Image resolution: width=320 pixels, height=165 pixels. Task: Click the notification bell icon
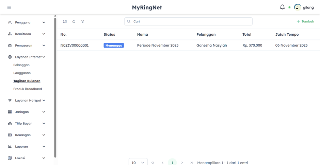coord(282,7)
